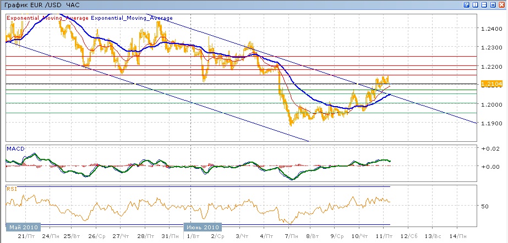Select the Июнь 2010 month marker
The image size is (508, 243).
pyautogui.click(x=202, y=227)
